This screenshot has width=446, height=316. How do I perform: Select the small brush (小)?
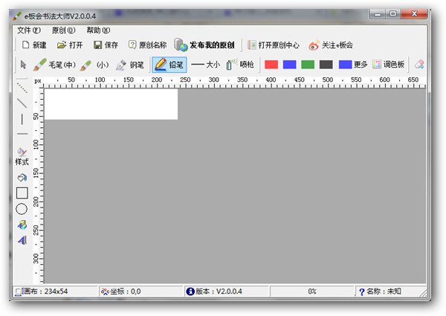(94, 65)
